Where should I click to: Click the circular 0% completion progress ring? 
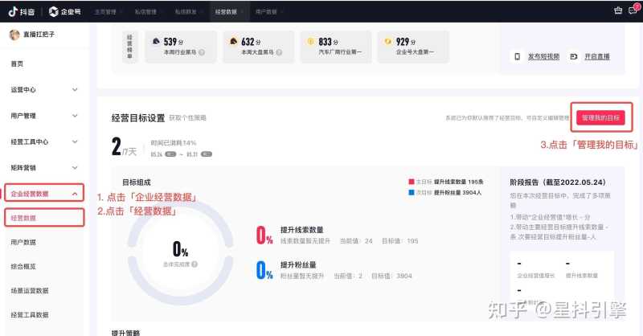tap(180, 252)
